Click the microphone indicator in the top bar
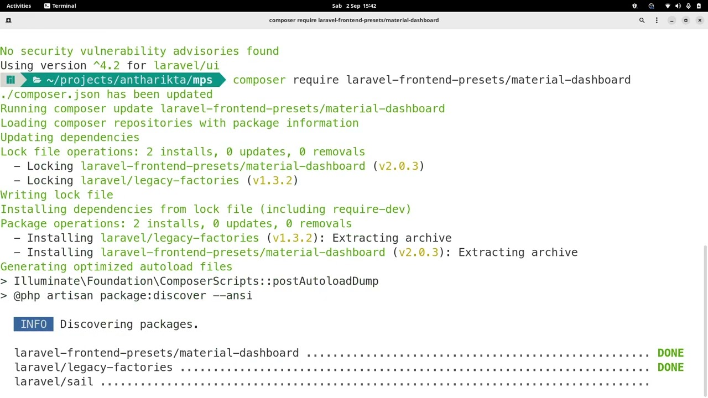 tap(689, 6)
